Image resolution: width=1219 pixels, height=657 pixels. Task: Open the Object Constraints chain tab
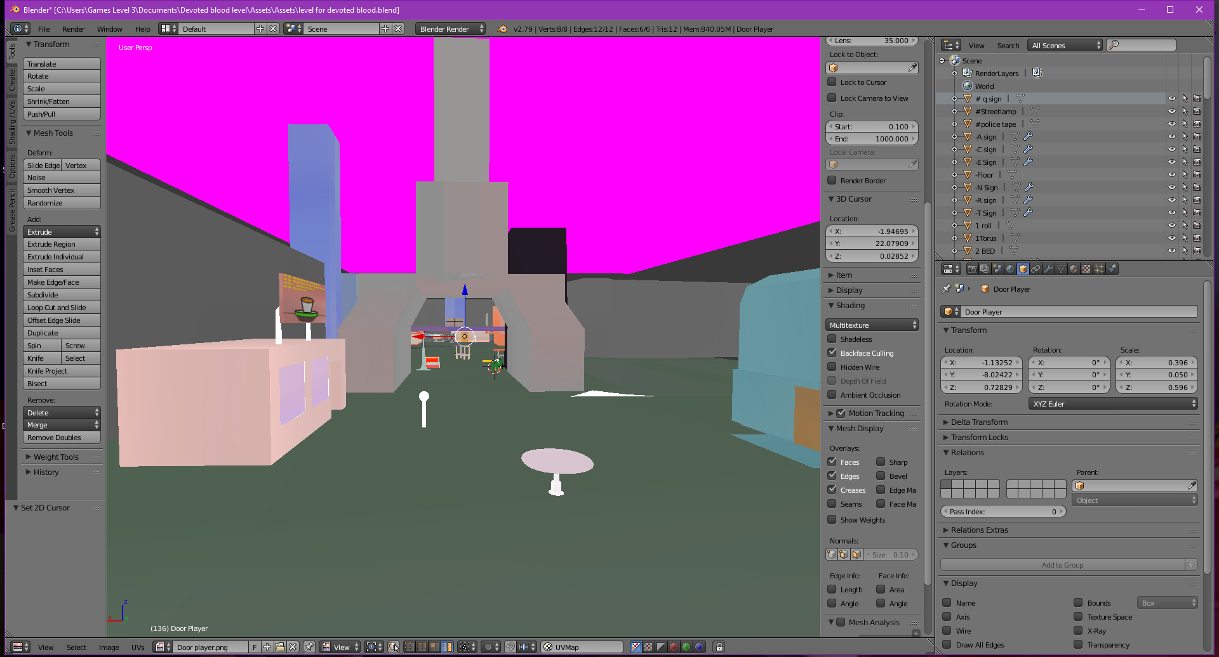point(1036,269)
